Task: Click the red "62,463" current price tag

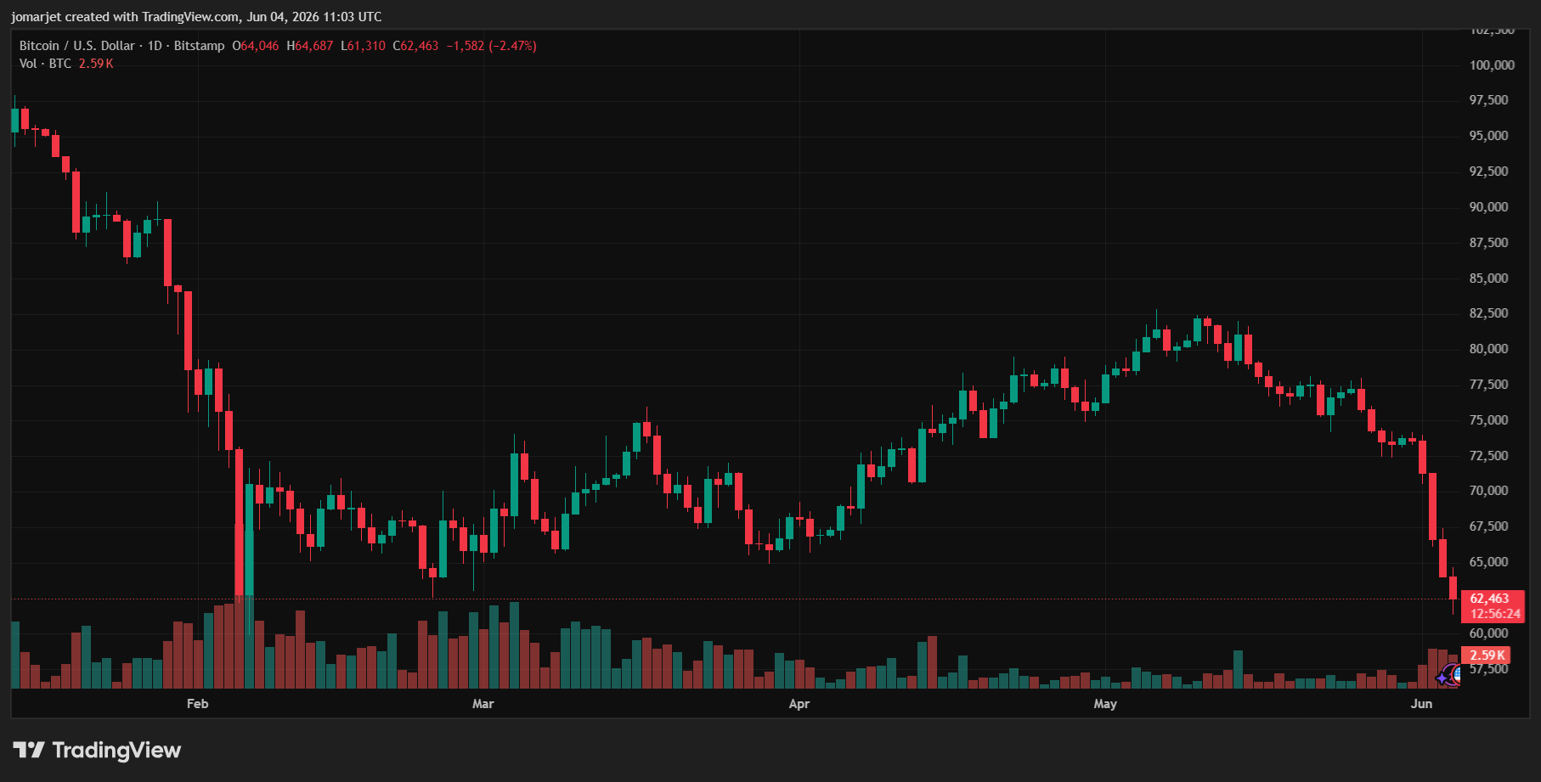Action: tap(1490, 599)
